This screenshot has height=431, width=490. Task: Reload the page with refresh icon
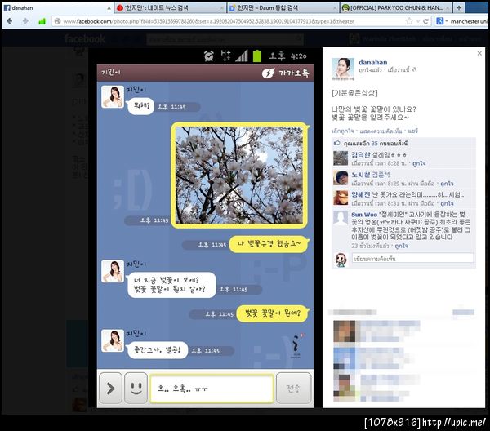[425, 21]
